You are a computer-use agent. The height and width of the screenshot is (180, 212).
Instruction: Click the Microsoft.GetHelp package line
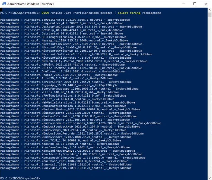(62, 30)
